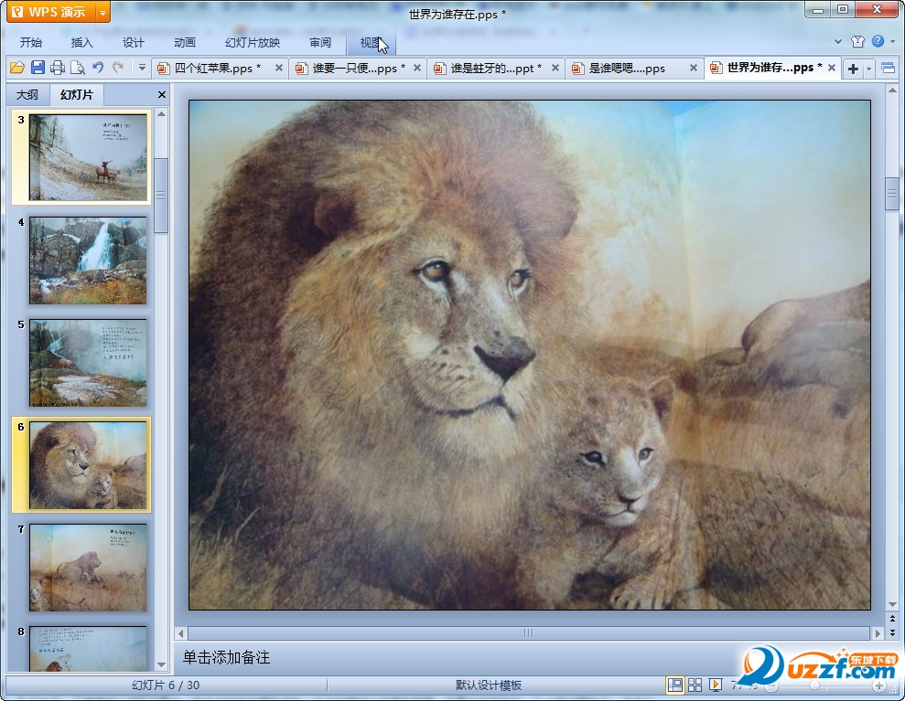
Task: Zoom in with the plus button
Action: pos(879,685)
